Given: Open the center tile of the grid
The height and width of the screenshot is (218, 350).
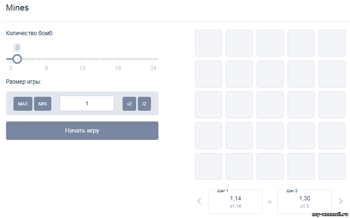Looking at the screenshot, I should (x=270, y=105).
